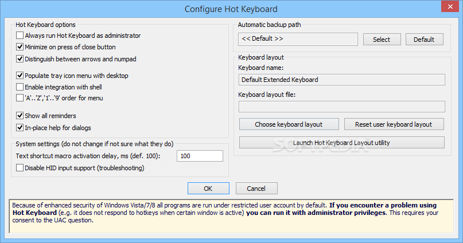Click the Automatic backup path field
463x243 pixels.
[298, 39]
